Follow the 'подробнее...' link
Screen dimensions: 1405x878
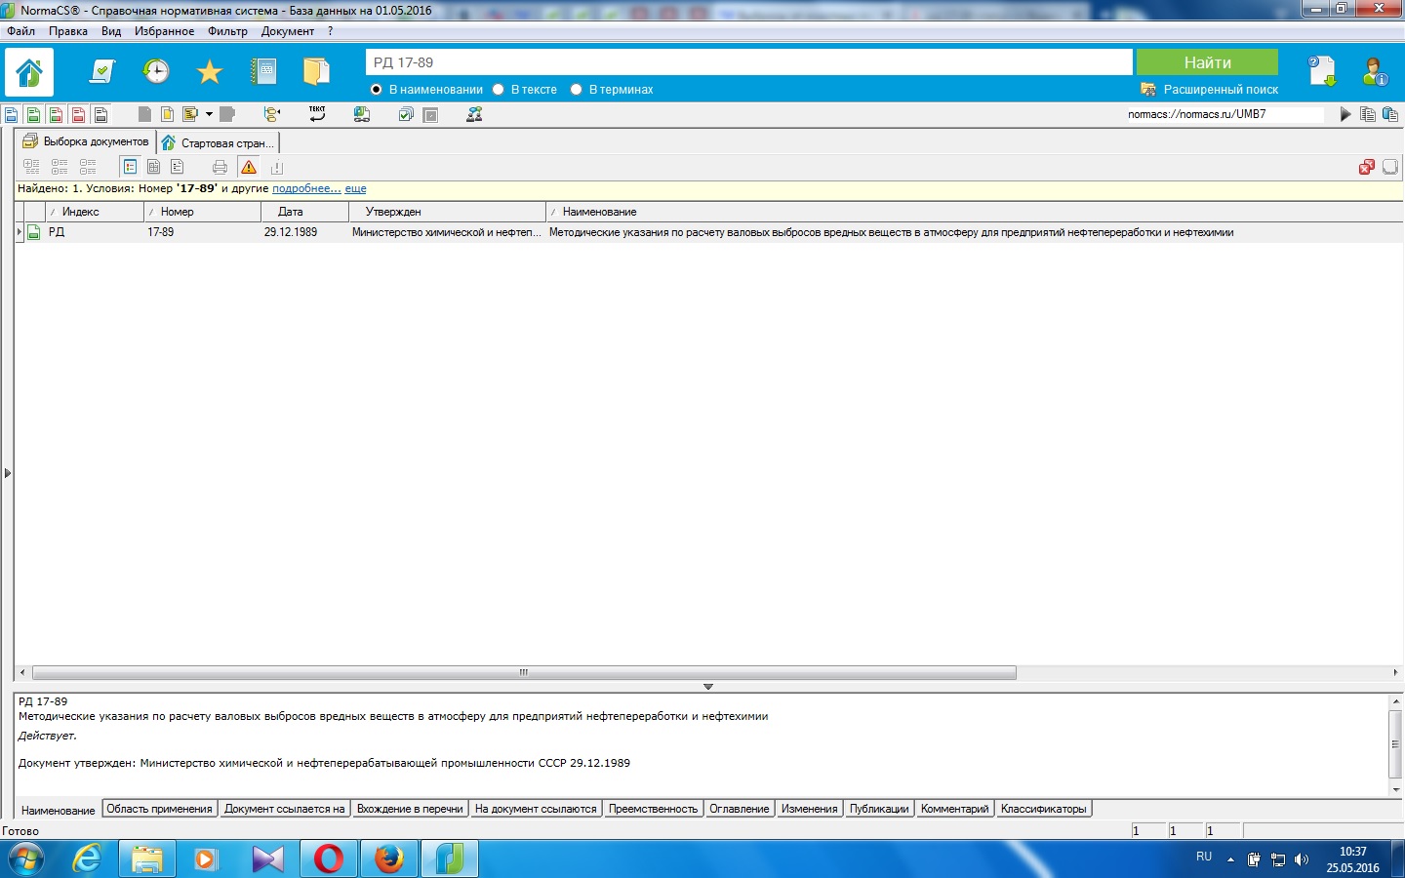[306, 188]
